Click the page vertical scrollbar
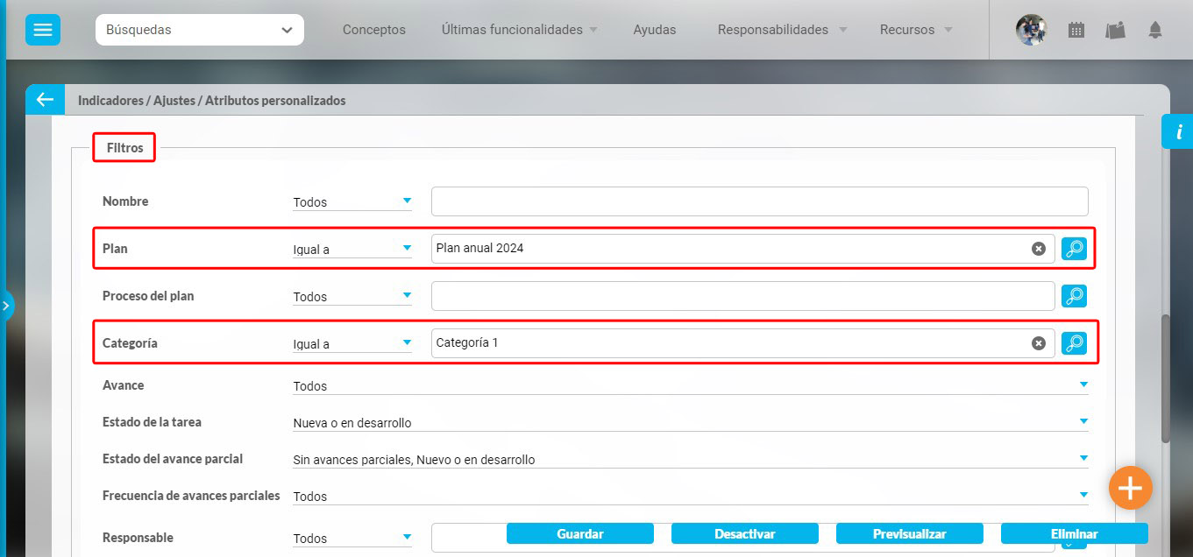Viewport: 1193px width, 557px height. [1165, 378]
